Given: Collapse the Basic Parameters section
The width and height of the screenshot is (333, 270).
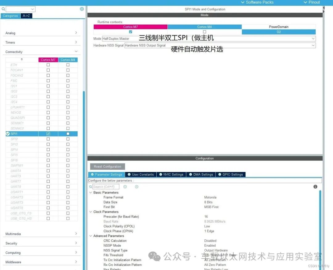Looking at the screenshot, I should pyautogui.click(x=91, y=193).
